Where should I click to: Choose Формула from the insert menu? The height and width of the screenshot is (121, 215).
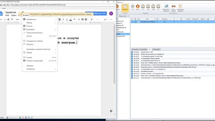[40, 44]
